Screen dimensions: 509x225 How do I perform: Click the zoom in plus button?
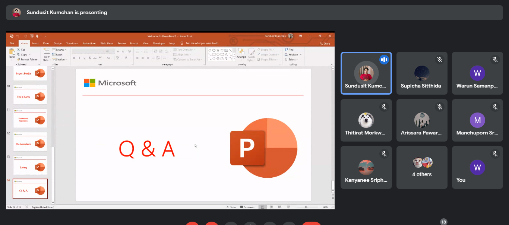[320, 207]
